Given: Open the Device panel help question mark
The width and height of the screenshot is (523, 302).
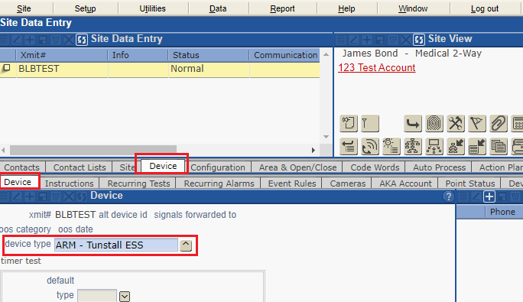Looking at the screenshot, I should [449, 196].
